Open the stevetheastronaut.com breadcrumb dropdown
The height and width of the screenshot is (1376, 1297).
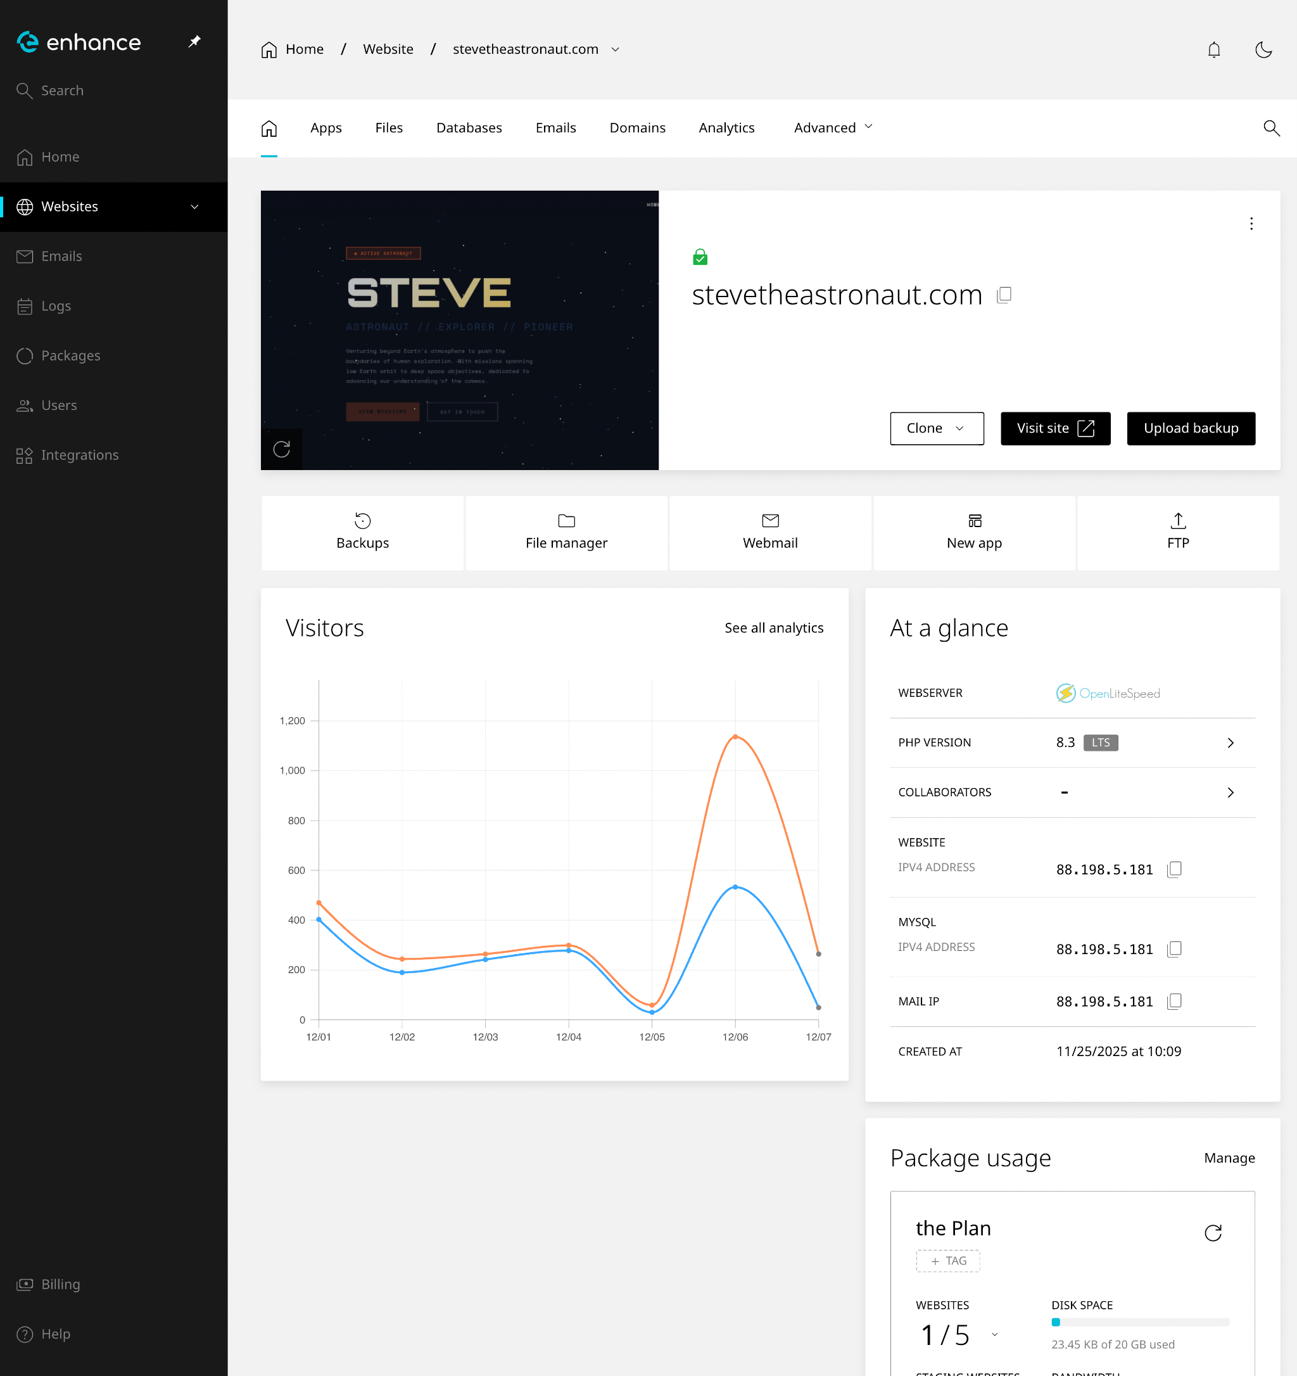click(615, 50)
